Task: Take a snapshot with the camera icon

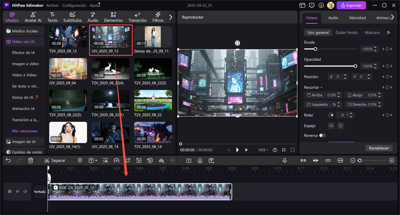Action: [x=275, y=150]
